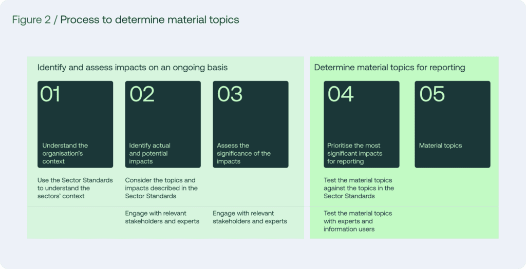526x269 pixels.
Task: Click 'Use the Sector Standards' note
Action: (x=75, y=188)
